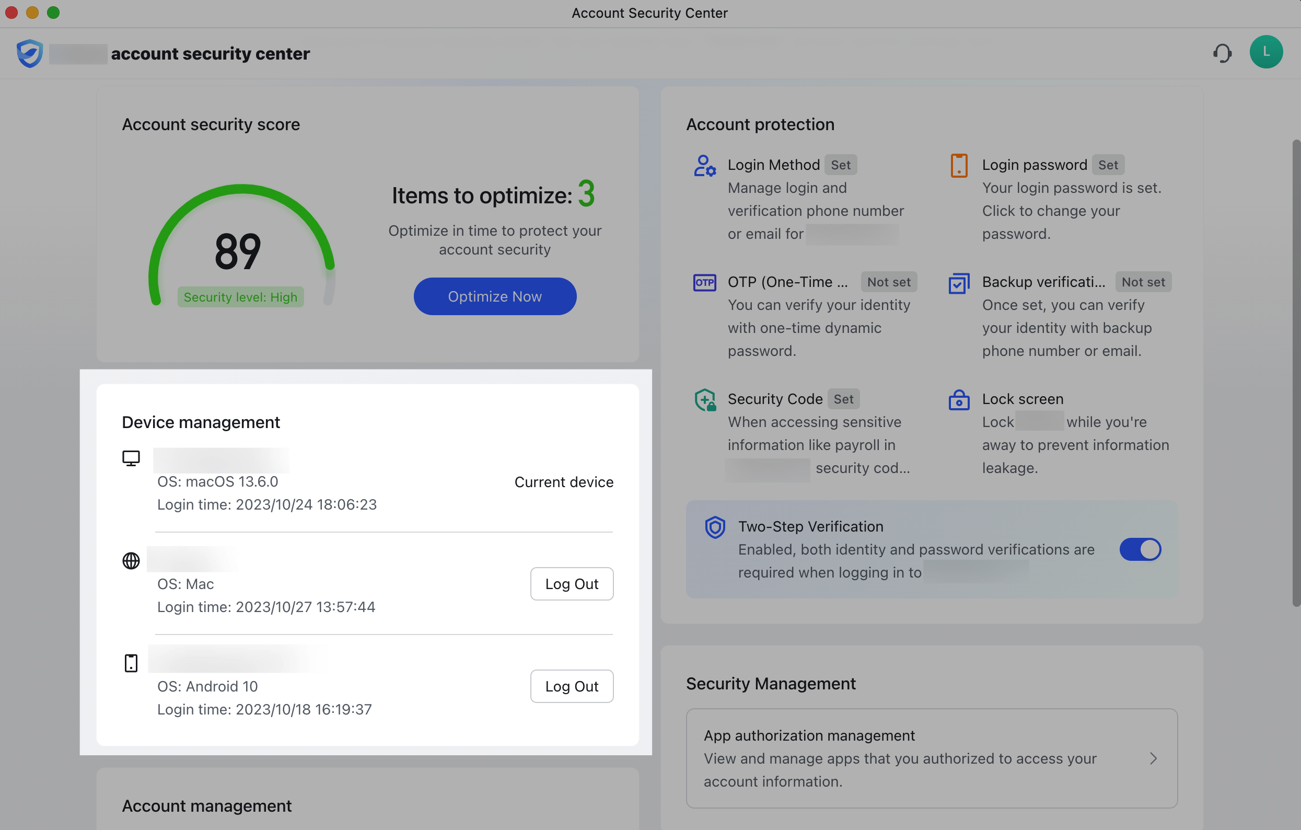1301x830 pixels.
Task: Log out the Mac browser session
Action: (572, 584)
